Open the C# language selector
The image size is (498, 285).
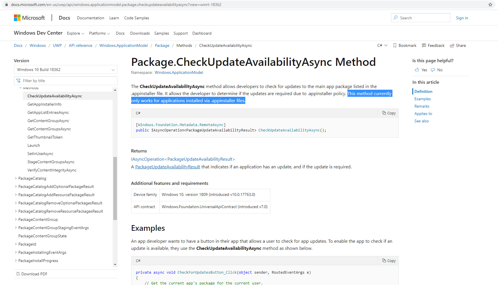(x=382, y=45)
